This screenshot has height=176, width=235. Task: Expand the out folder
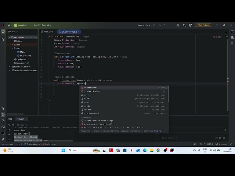click(12, 45)
